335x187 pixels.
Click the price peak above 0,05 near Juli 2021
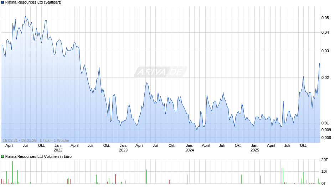pyautogui.click(x=25, y=16)
